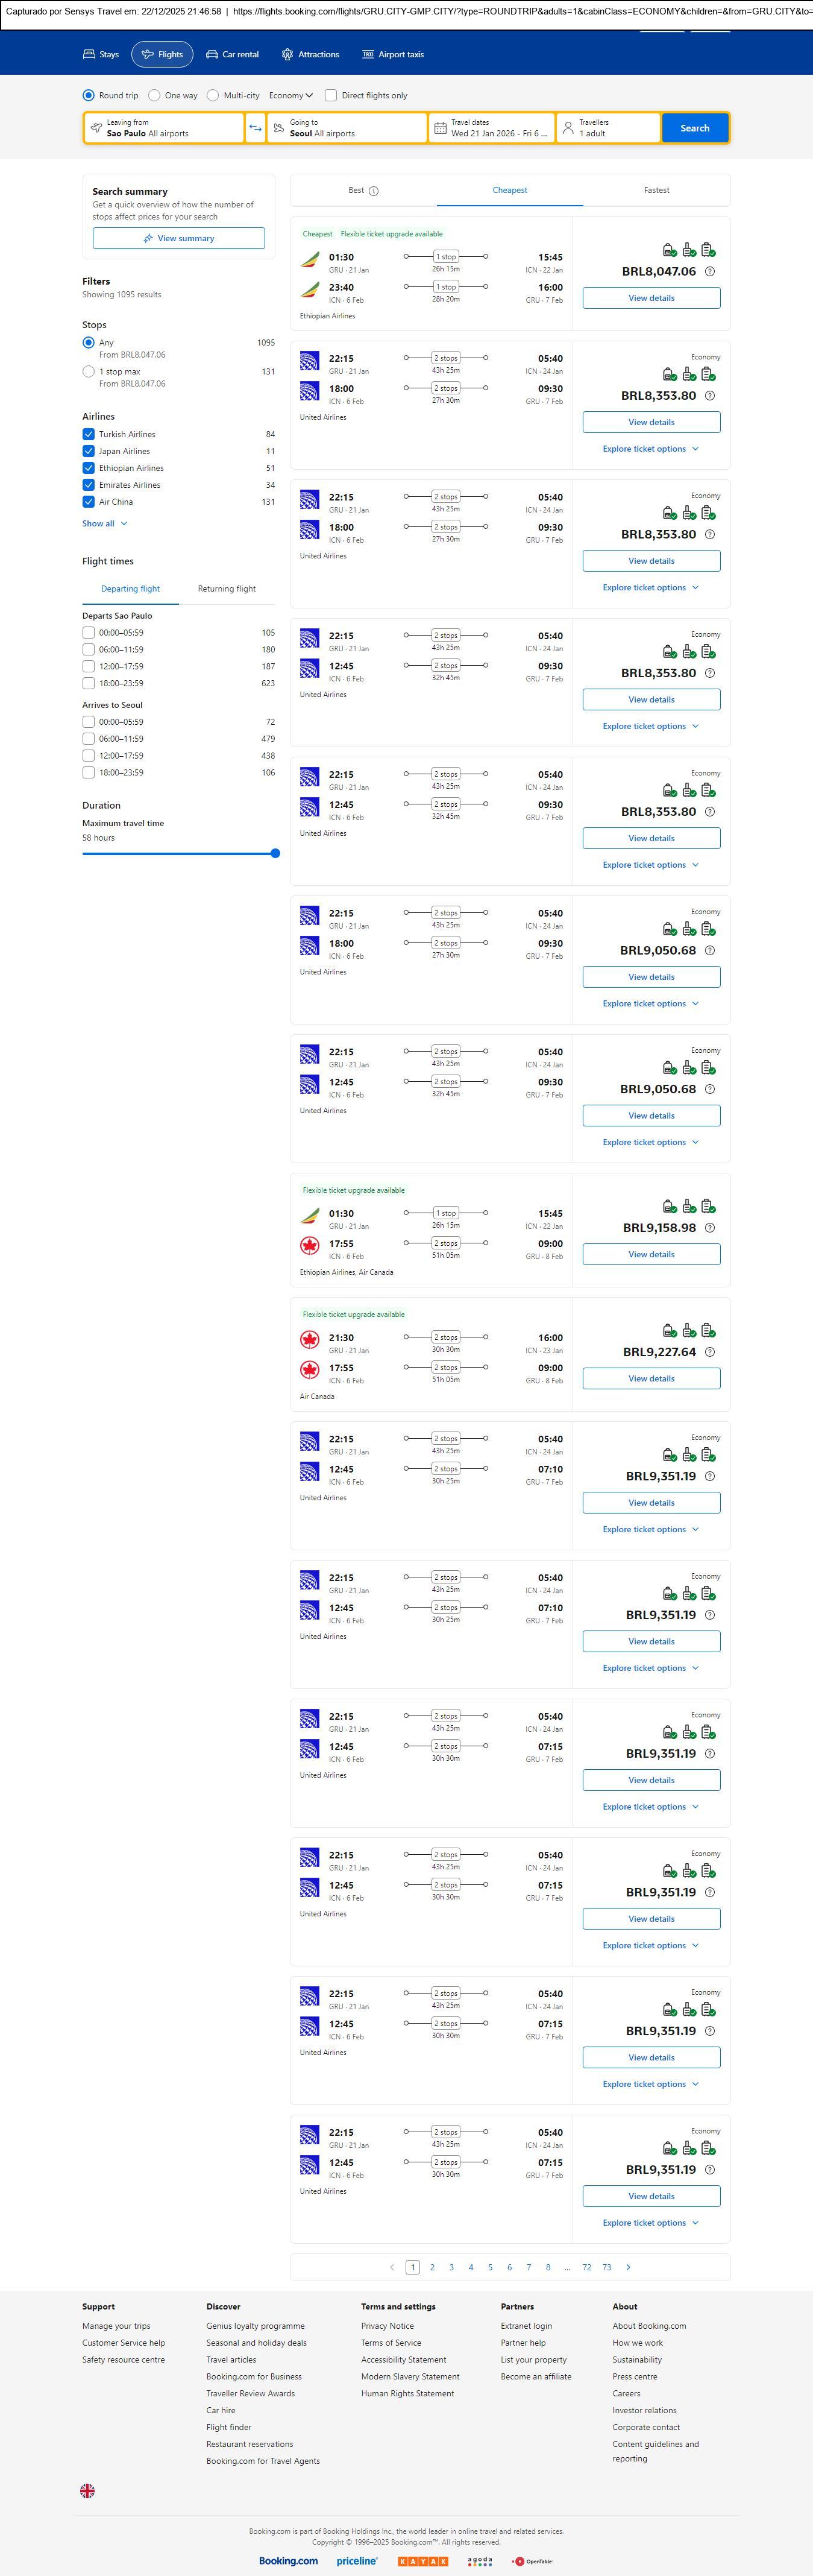Click the UK flag language icon in footer

click(x=88, y=2491)
